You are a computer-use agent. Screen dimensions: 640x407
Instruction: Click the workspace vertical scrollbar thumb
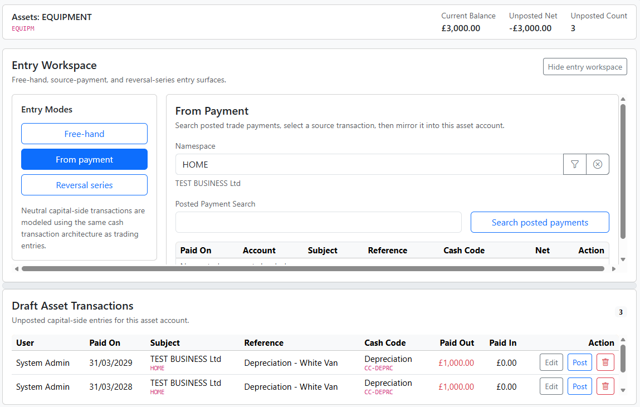point(623,171)
